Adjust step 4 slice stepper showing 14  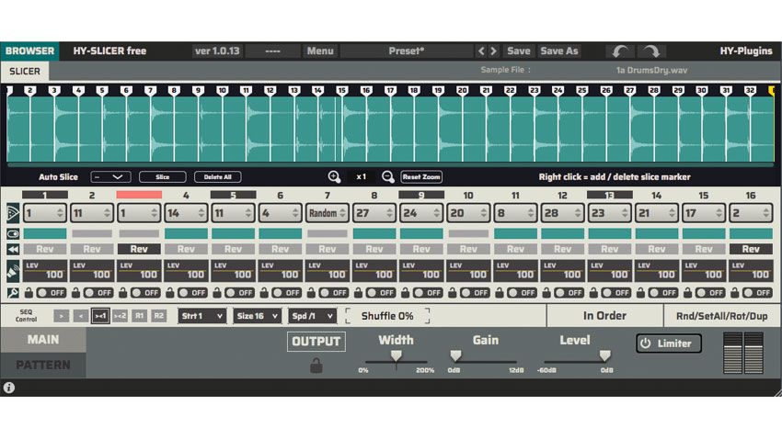click(186, 213)
